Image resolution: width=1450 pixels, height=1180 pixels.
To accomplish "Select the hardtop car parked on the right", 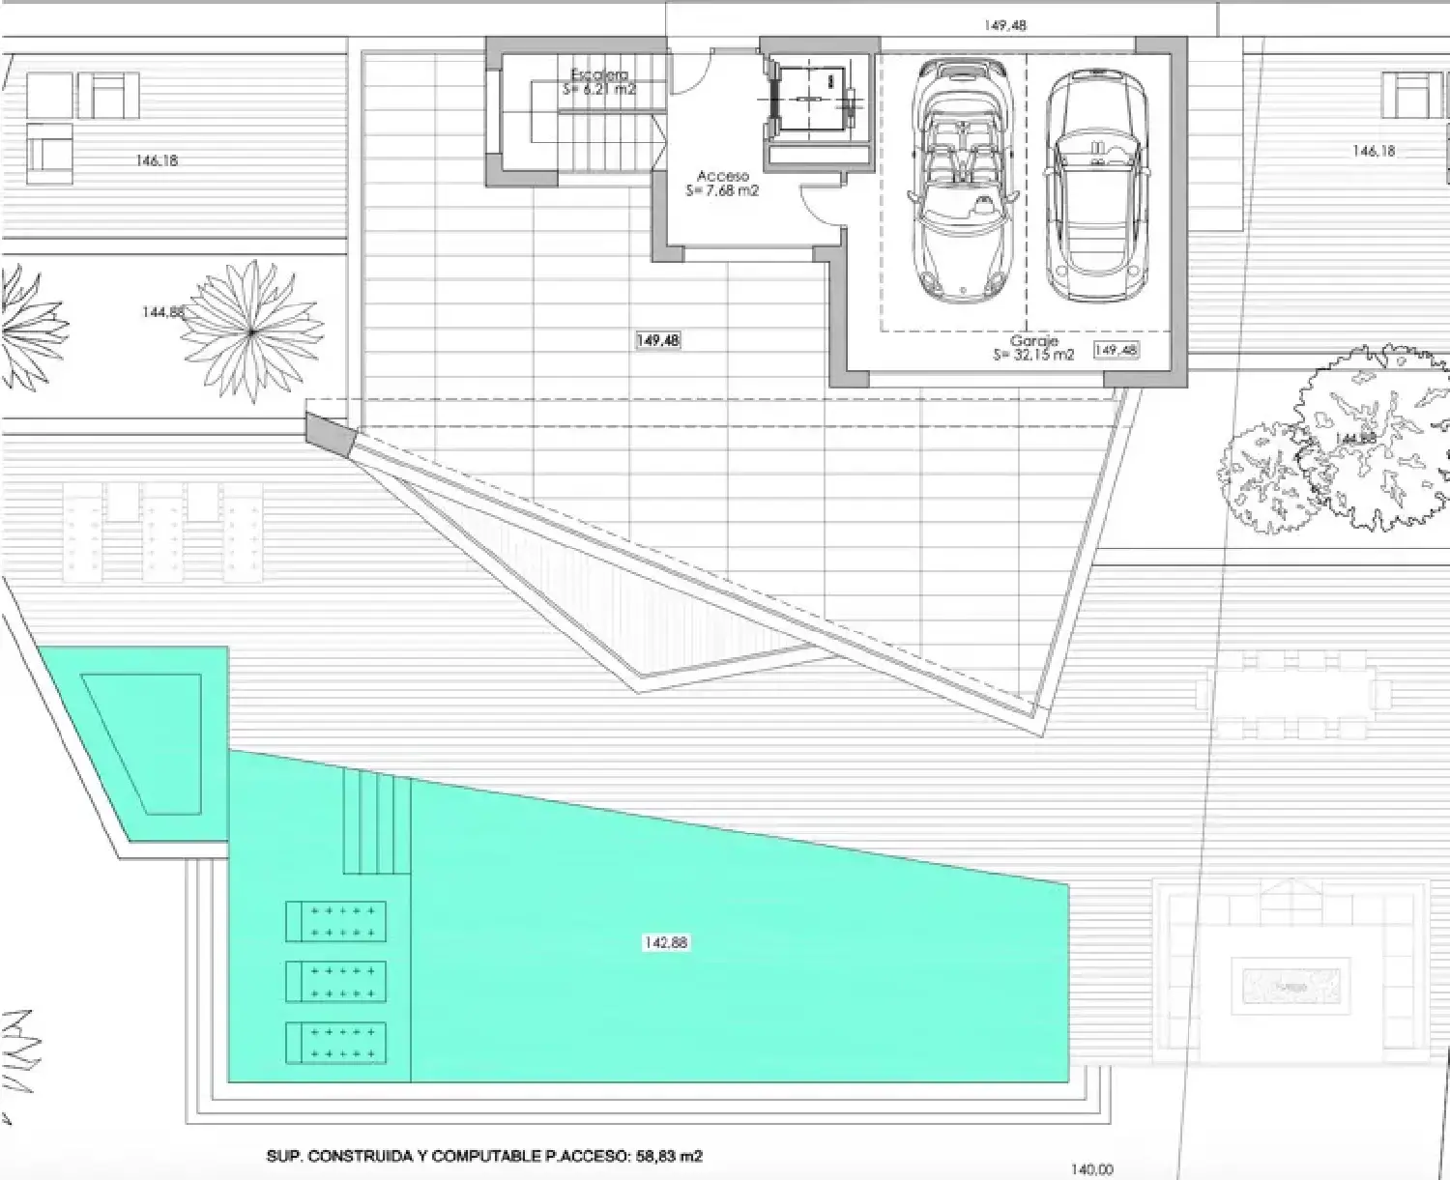I will 1094,186.
